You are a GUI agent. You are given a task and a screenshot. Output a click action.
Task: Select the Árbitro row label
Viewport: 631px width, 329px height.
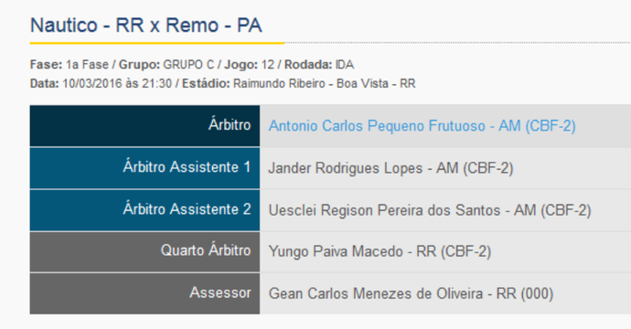pyautogui.click(x=144, y=126)
